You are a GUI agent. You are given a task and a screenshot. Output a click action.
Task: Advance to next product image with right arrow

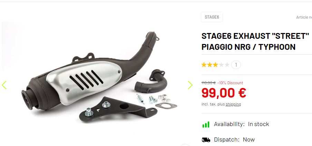(x=190, y=85)
